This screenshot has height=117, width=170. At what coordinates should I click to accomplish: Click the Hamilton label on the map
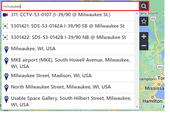[152, 101]
